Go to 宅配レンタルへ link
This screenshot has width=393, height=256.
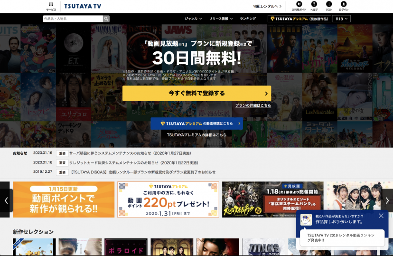coord(267,6)
